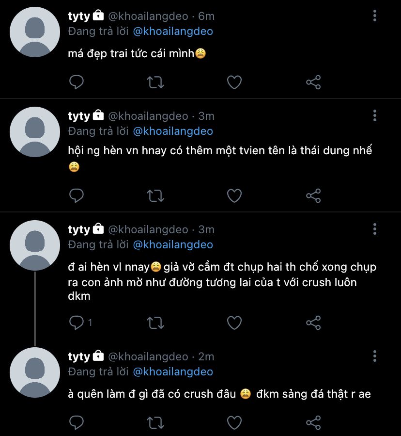Retweet the "à quên làm đ gì" tweet
This screenshot has width=401, height=436.
pos(155,421)
